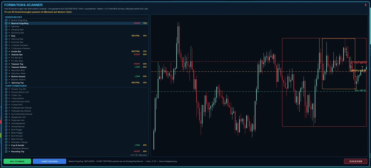Viewport: 371px width, 168px height.
Task: Click the Spinning Top 45% value
Action: (x=145, y=83)
